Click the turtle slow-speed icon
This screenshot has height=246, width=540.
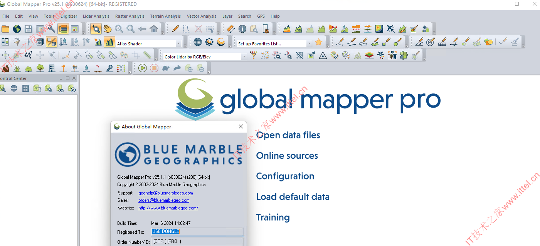pyautogui.click(x=166, y=68)
